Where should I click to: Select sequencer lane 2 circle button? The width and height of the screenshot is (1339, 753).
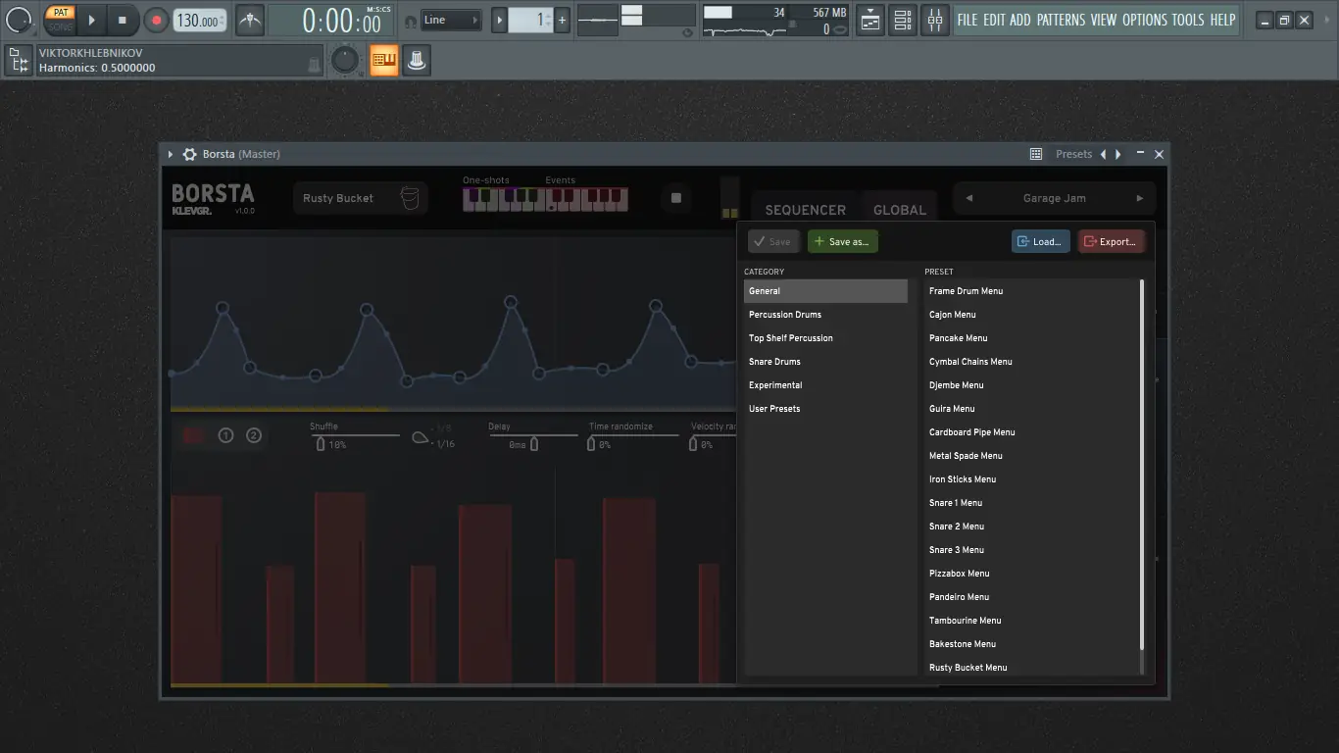(x=254, y=435)
